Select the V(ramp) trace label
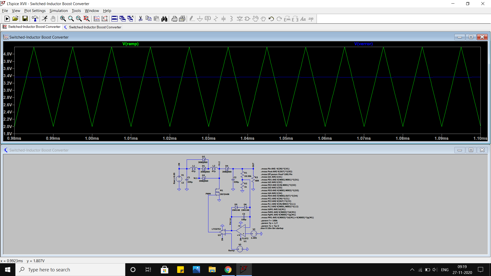This screenshot has width=491, height=276. click(x=130, y=44)
